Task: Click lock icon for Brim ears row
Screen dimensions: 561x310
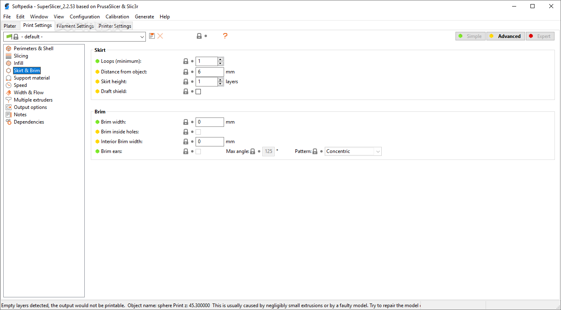Action: tap(186, 151)
